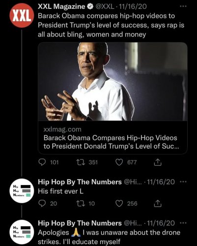Open more options on XXL Magazine tweet
This screenshot has width=197, height=246.
pyautogui.click(x=183, y=6)
